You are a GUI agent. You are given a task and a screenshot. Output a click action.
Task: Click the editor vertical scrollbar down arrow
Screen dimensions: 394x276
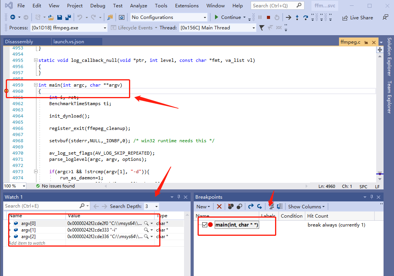coord(380,179)
